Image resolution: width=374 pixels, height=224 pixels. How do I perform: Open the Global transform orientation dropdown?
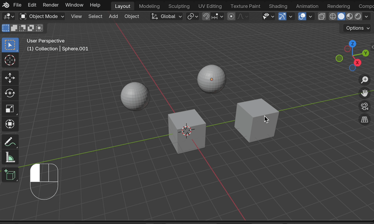pos(167,16)
